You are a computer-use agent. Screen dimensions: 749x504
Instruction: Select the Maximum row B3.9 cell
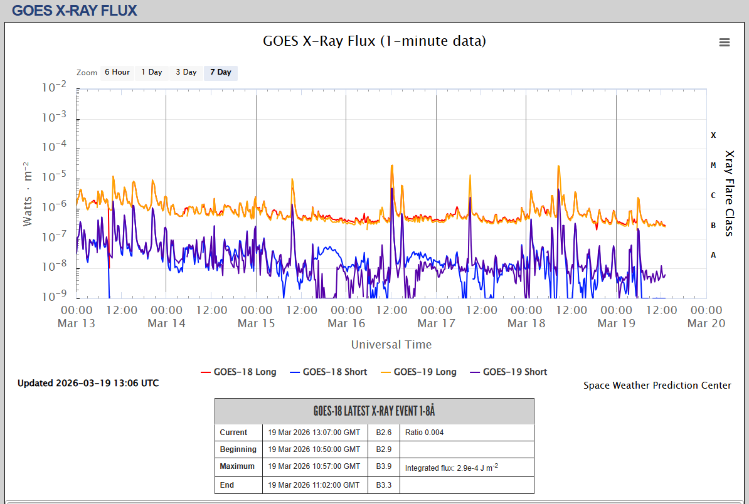click(x=383, y=467)
